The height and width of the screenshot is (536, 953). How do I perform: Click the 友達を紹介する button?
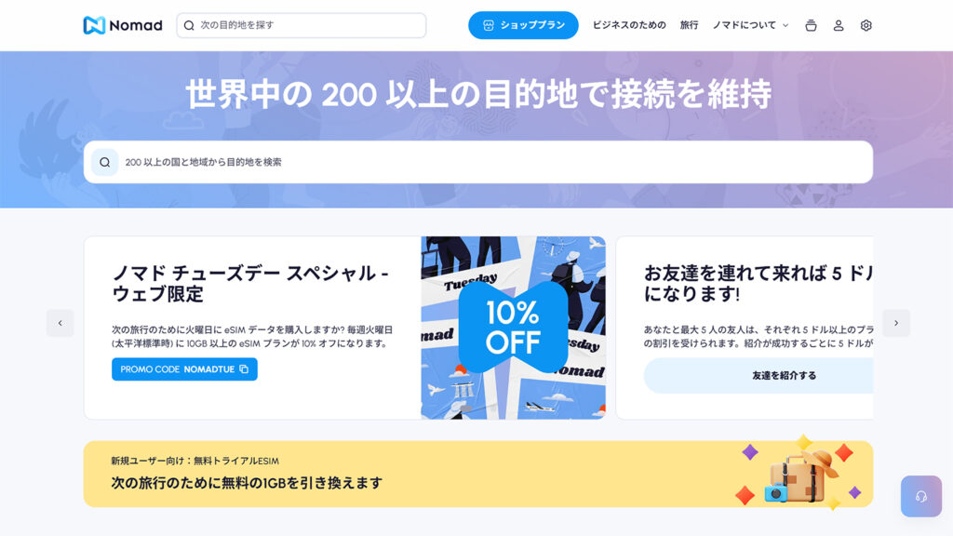click(x=758, y=376)
